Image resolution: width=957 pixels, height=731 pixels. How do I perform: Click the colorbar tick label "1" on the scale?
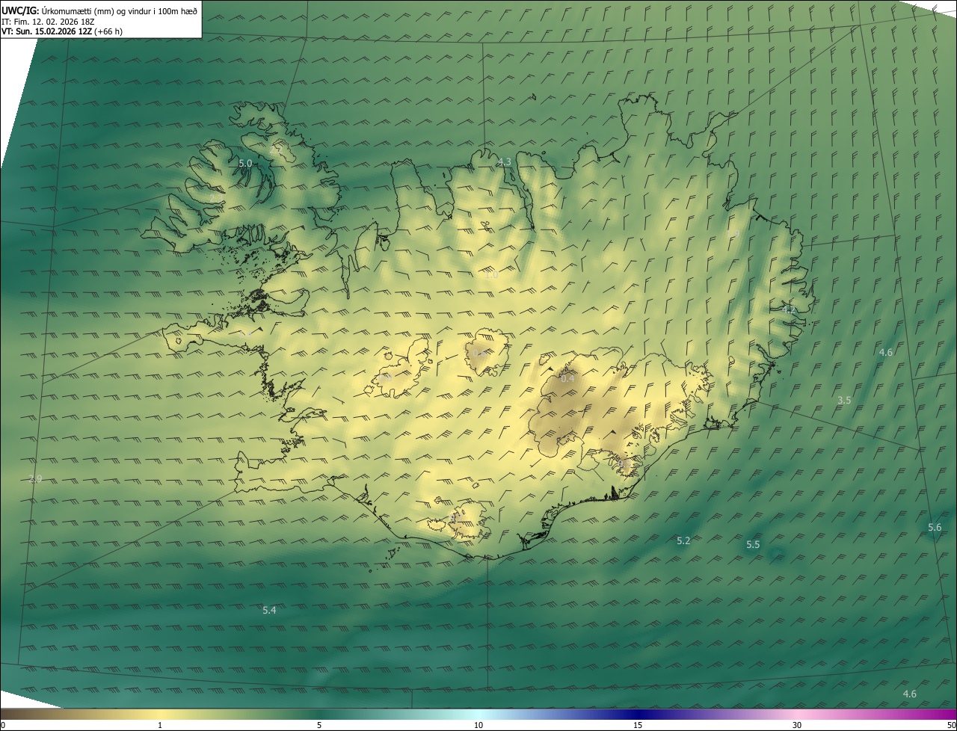[x=160, y=725]
